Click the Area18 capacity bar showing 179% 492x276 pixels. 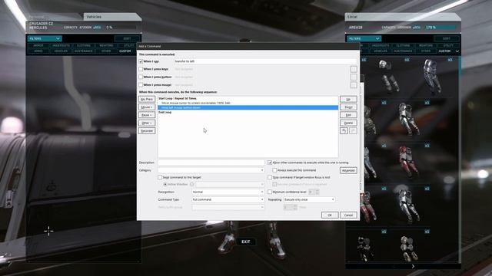click(440, 28)
